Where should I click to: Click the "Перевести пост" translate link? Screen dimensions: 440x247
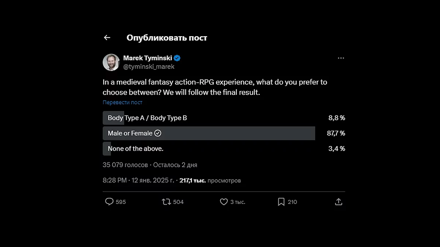tap(122, 102)
